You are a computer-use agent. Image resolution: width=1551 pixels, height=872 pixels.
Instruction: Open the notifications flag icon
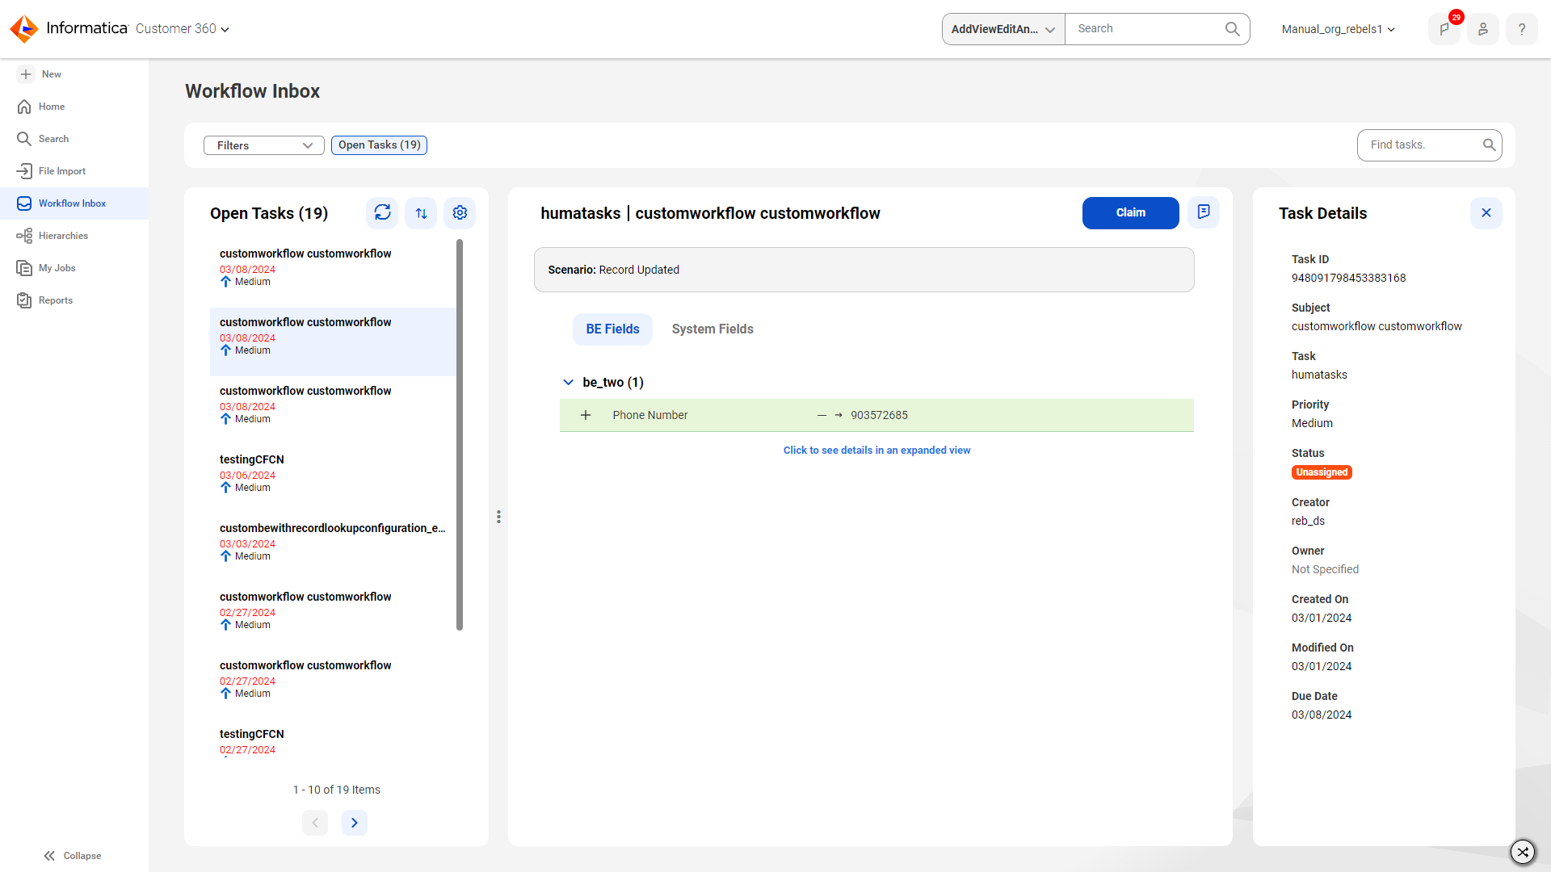(1444, 29)
